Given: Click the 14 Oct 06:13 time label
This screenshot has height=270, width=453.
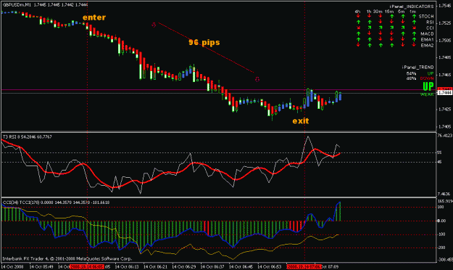Looking at the screenshot, I should 127,266.
